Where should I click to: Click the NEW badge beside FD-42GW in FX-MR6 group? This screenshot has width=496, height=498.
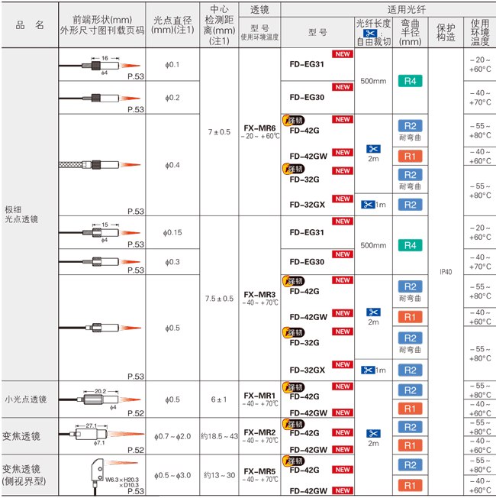(343, 153)
